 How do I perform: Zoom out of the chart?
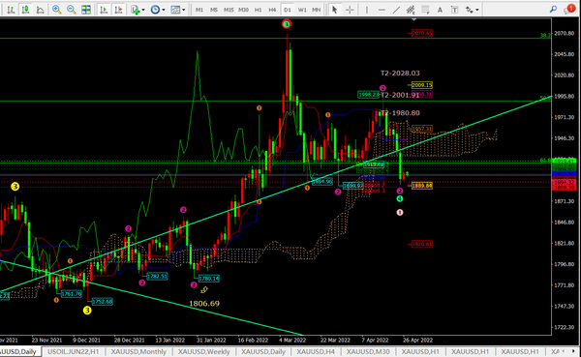click(71, 10)
